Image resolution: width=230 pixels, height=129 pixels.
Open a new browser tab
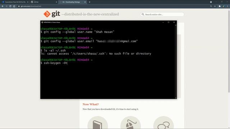click(89, 2)
